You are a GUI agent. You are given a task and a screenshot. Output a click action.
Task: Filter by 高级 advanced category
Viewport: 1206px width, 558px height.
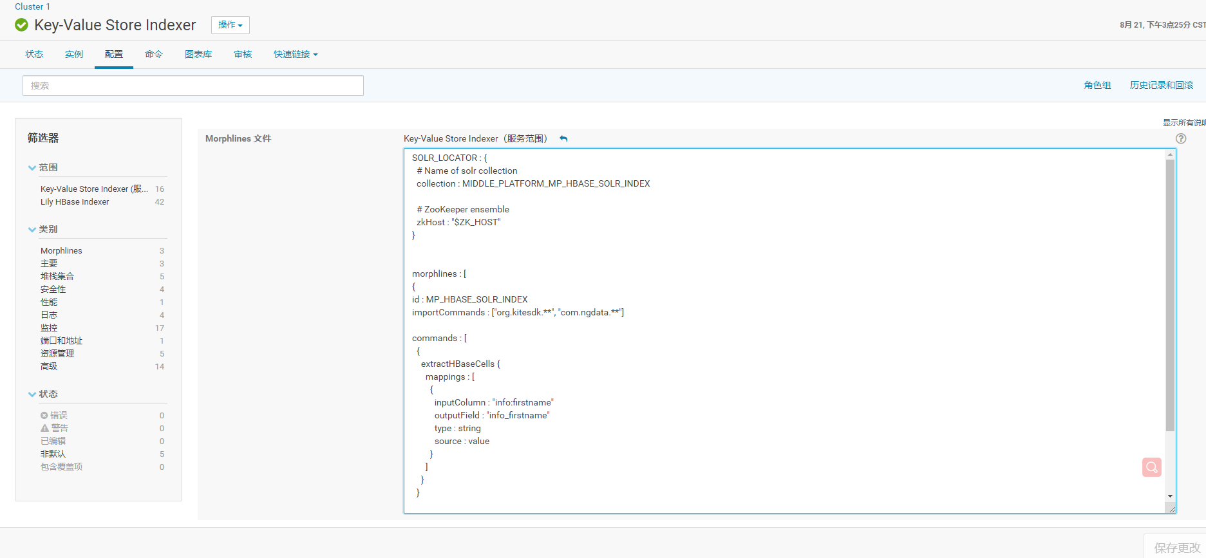[49, 366]
